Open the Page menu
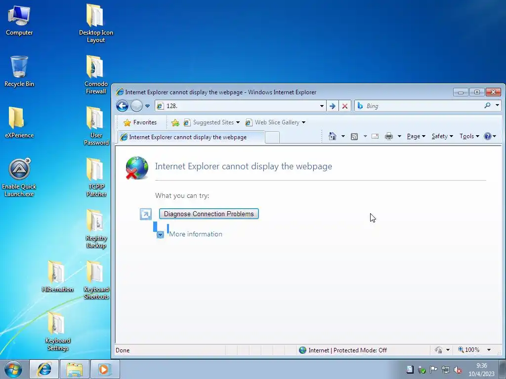The height and width of the screenshot is (379, 506). tap(416, 136)
